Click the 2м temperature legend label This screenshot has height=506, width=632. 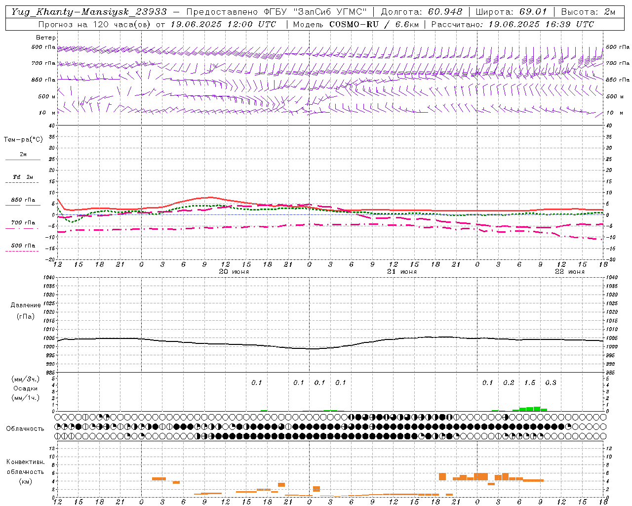[23, 155]
